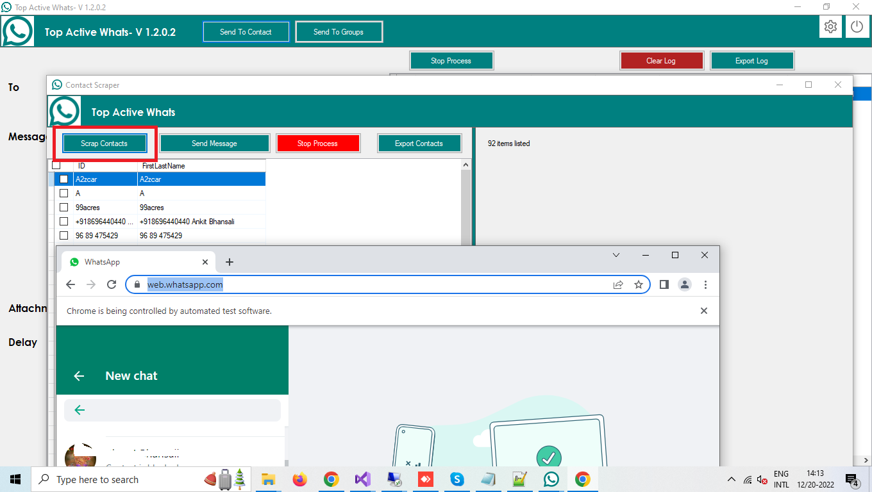Click the back arrow beside New chat
This screenshot has width=872, height=492.
click(79, 376)
